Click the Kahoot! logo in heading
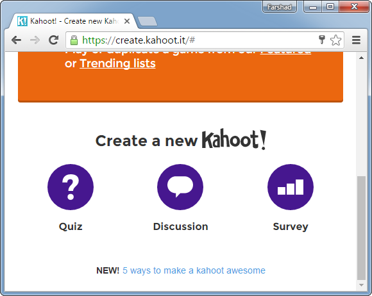The height and width of the screenshot is (296, 372). tap(234, 139)
